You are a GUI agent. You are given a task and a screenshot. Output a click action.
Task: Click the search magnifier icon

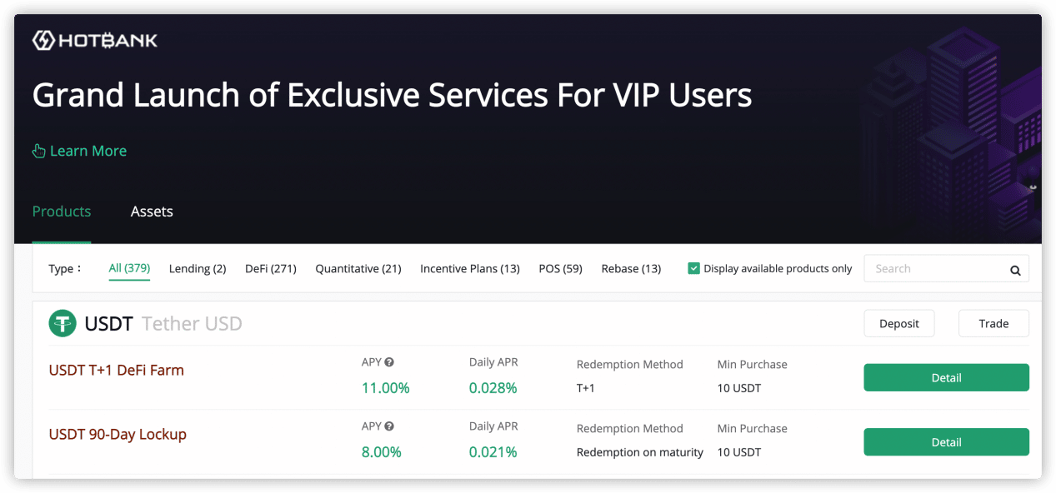(1015, 270)
